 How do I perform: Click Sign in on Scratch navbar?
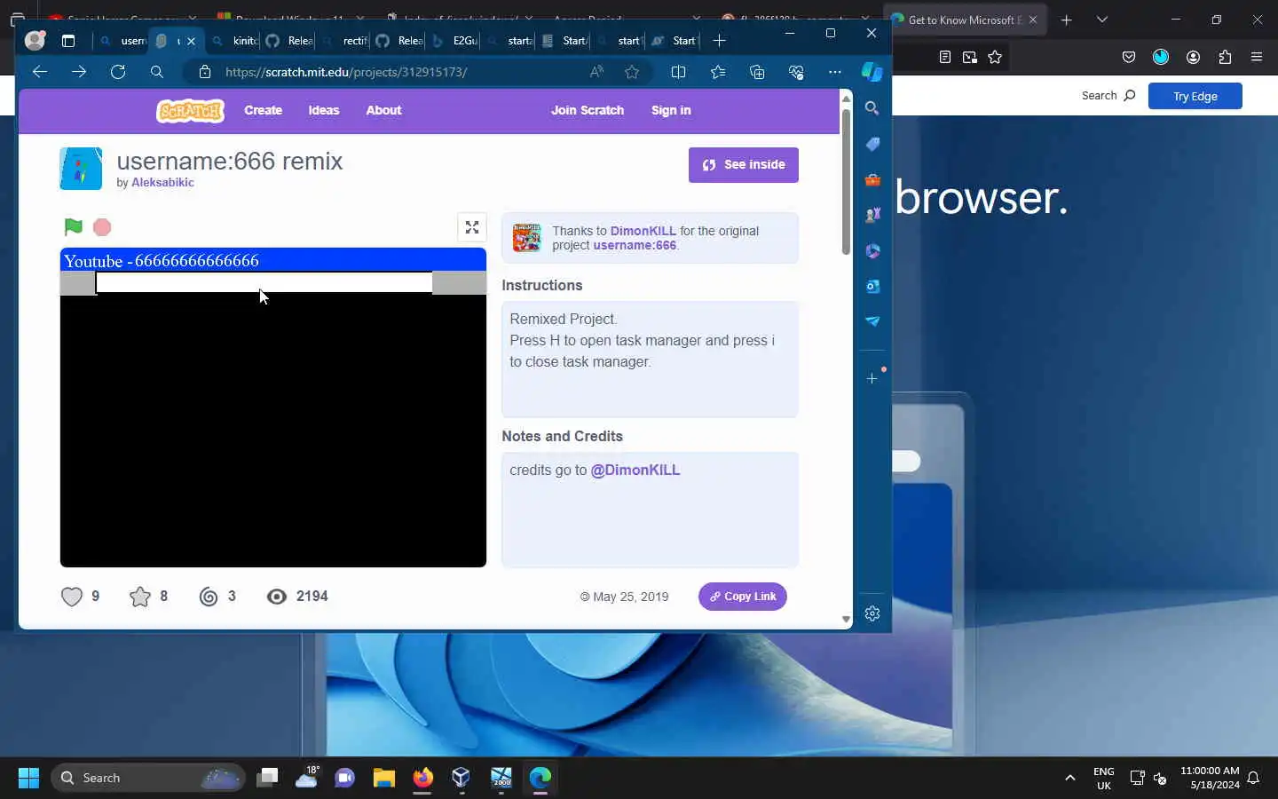(x=671, y=110)
